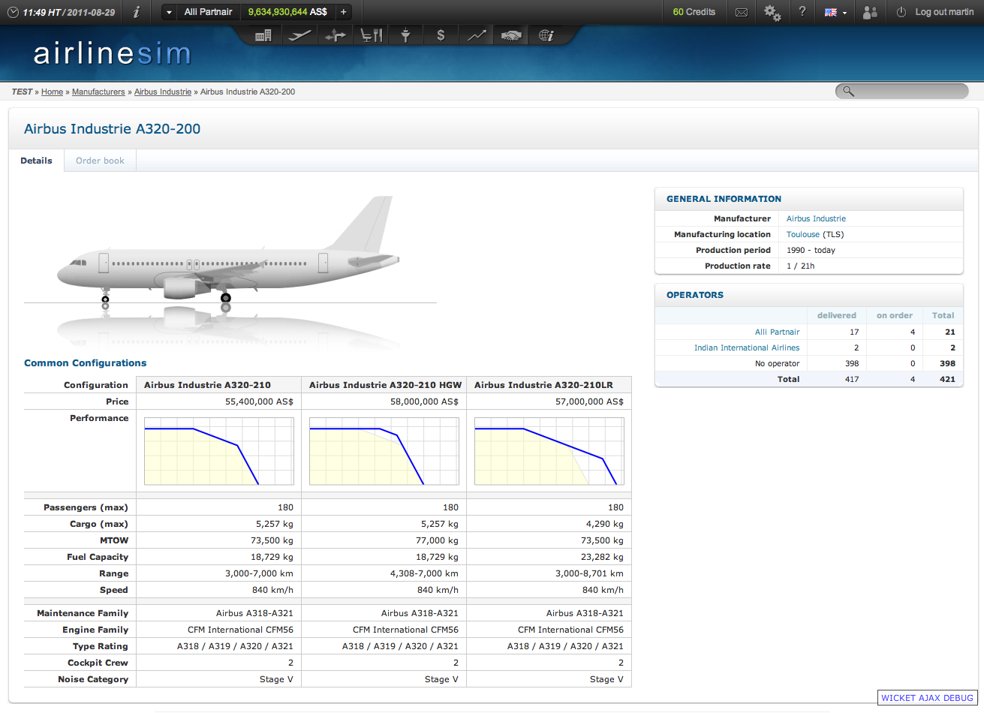Open Manufacturers breadcrumb link
Image resolution: width=984 pixels, height=713 pixels.
[98, 92]
